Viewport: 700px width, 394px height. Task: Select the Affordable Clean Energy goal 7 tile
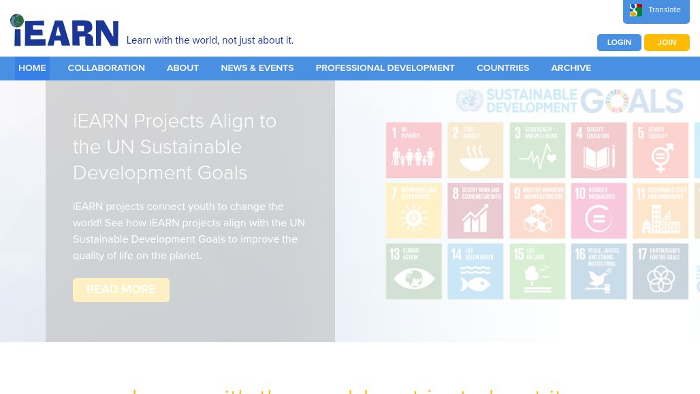pos(413,211)
